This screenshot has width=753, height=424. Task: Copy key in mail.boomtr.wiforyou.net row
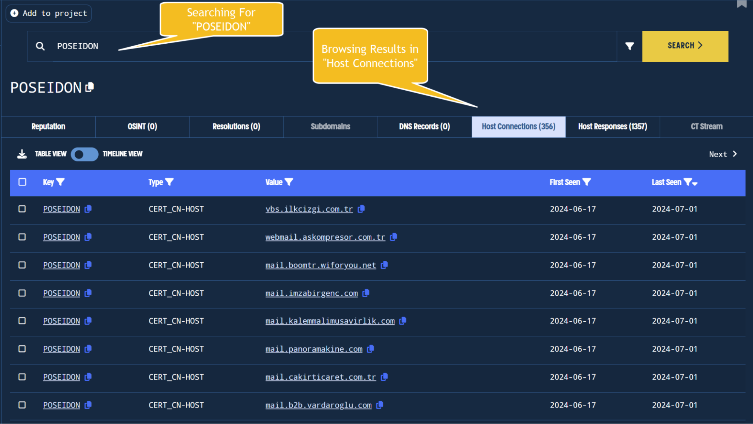tap(88, 265)
